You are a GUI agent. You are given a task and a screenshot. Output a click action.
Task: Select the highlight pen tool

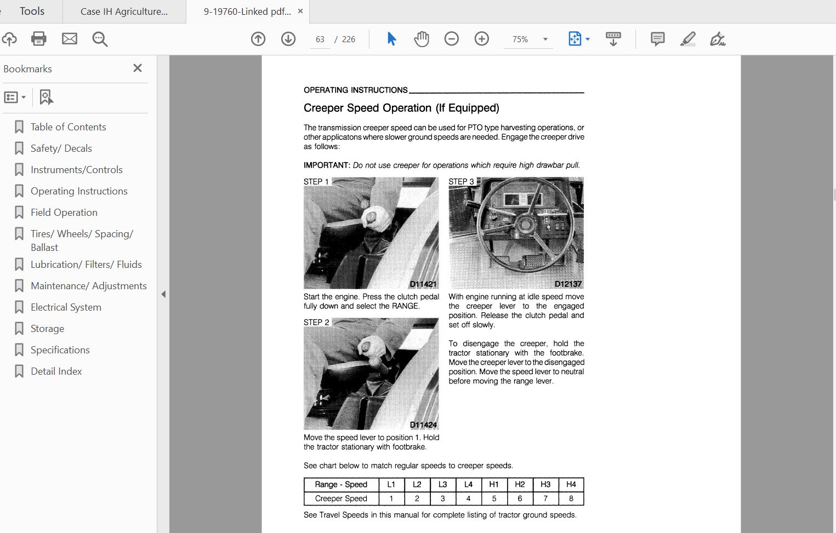click(x=687, y=39)
